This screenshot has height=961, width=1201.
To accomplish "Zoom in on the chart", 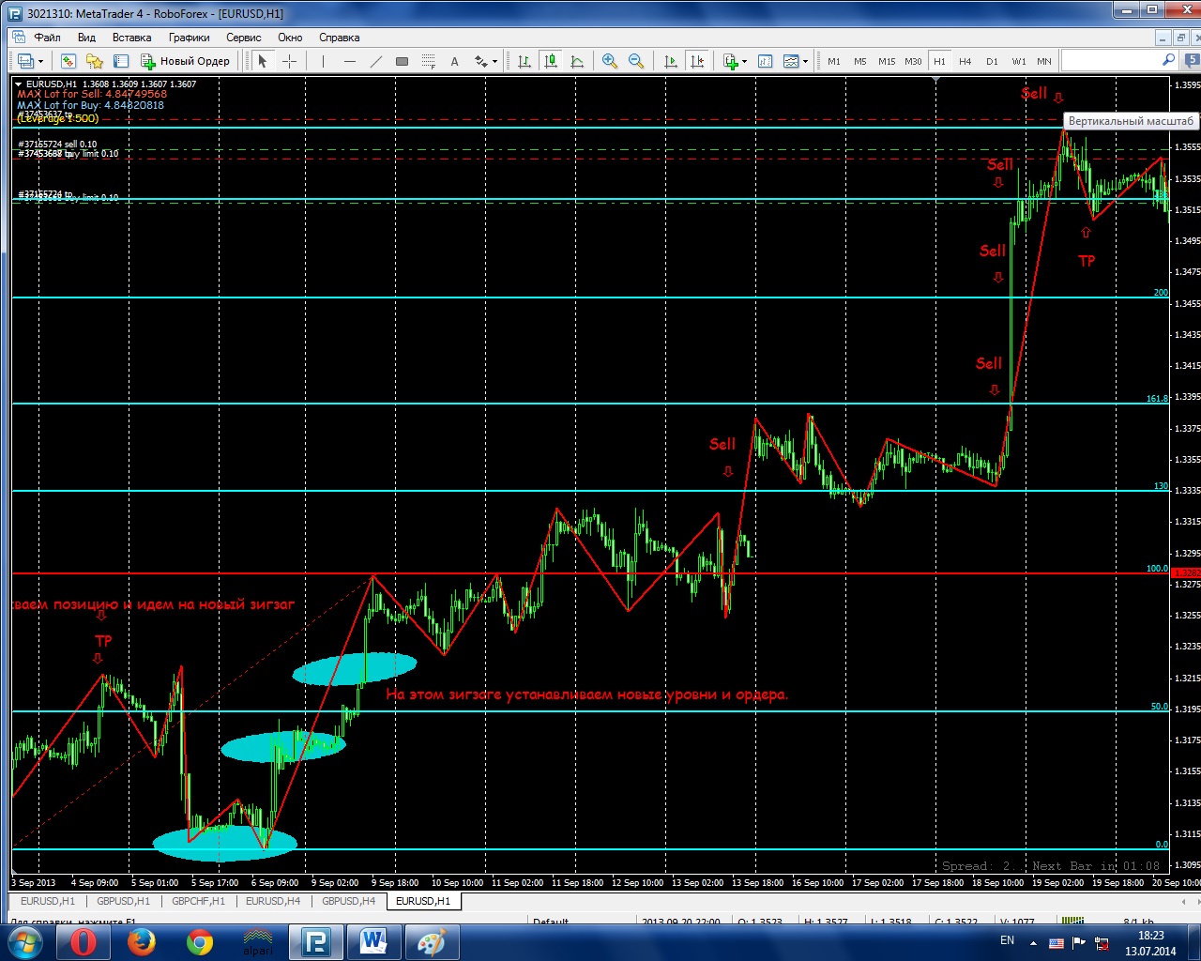I will 610,61.
